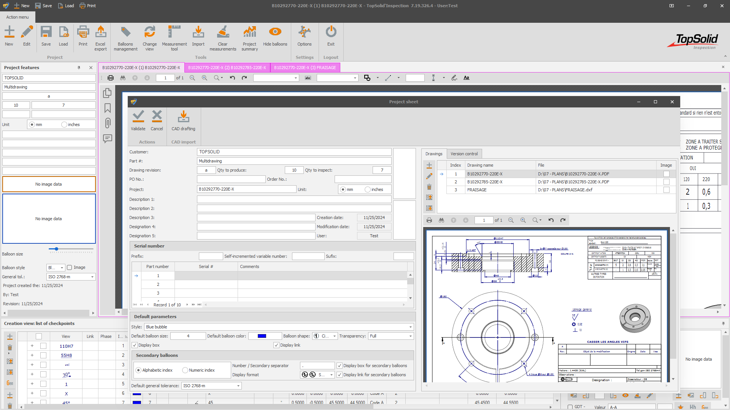Switch to the Drawings tab
Image resolution: width=730 pixels, height=410 pixels.
tap(434, 154)
